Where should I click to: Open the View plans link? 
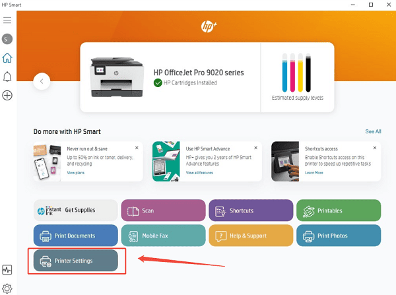(x=77, y=173)
